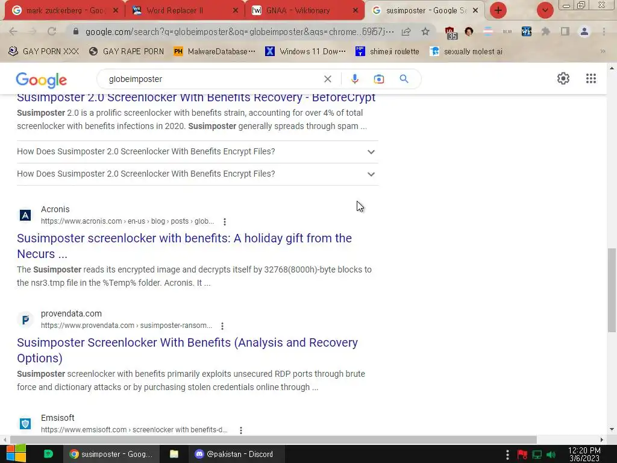Open the Chrome profile avatar
This screenshot has width=617, height=463.
point(584,31)
